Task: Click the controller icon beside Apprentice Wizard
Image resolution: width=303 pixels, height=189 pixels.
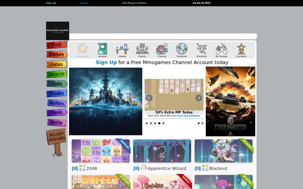Action: coord(136,168)
